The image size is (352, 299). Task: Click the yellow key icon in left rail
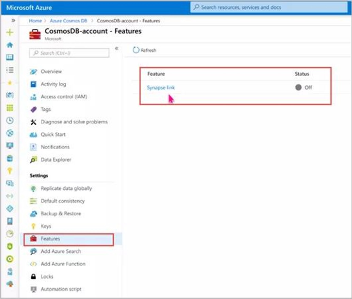point(10,171)
